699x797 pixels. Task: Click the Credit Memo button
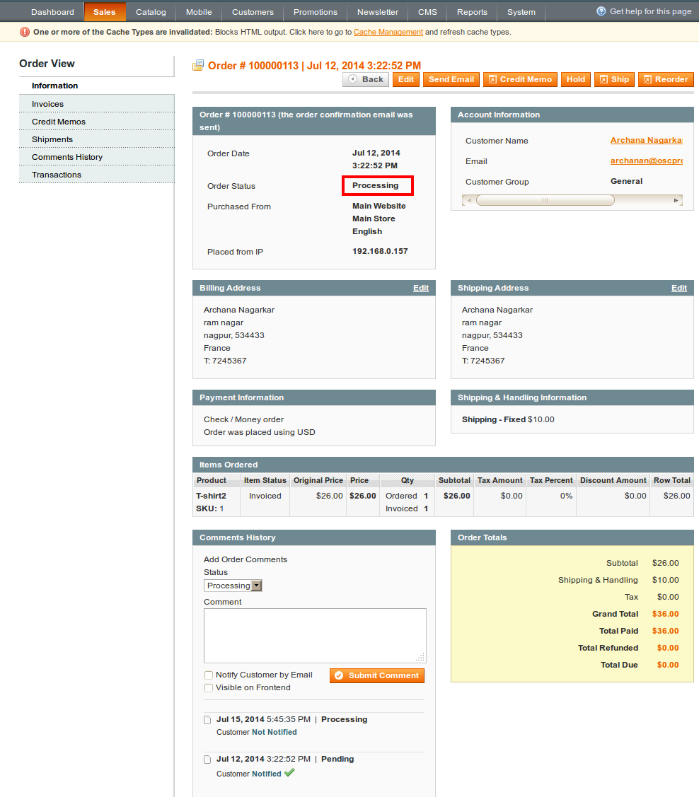pos(520,79)
